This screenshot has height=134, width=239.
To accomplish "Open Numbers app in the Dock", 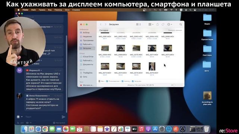I will [x=121, y=129].
